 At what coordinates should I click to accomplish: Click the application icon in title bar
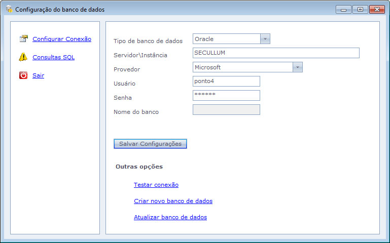tap(9, 9)
